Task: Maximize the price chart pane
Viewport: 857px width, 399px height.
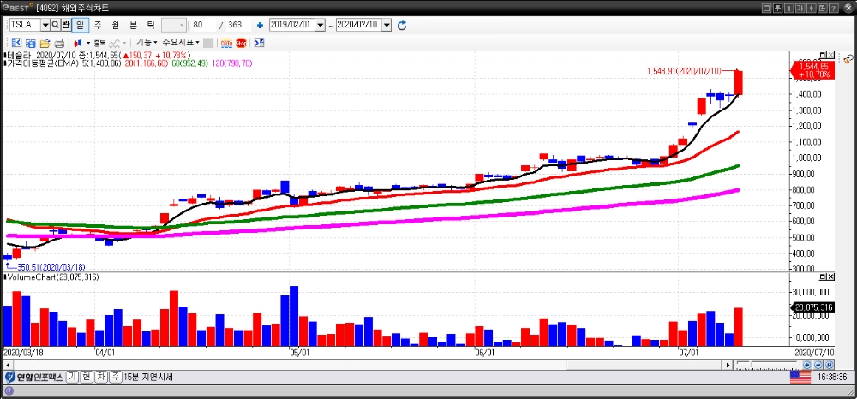Action: (822, 55)
